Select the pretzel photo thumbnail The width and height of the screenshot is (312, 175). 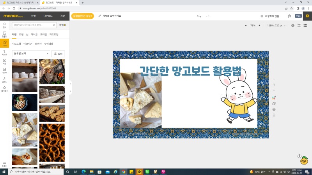pos(52,142)
